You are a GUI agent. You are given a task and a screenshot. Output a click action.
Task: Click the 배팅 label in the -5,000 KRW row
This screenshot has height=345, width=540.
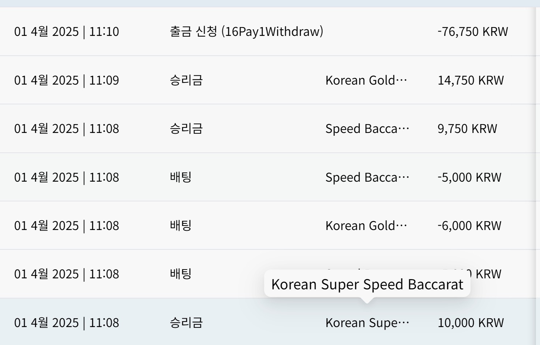181,177
